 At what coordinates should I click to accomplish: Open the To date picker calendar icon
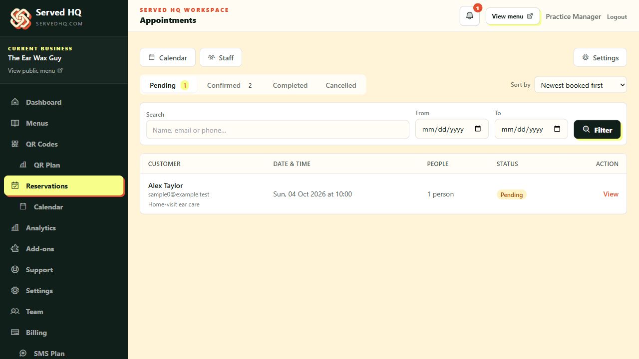[557, 129]
